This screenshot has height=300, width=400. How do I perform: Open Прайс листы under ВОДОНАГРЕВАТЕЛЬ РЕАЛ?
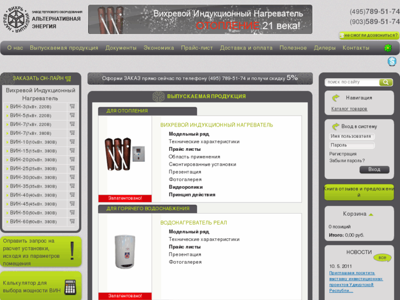(185, 247)
